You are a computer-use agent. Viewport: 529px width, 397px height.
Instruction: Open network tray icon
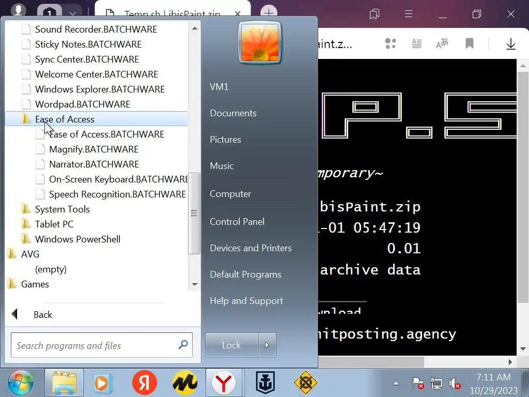(x=436, y=384)
